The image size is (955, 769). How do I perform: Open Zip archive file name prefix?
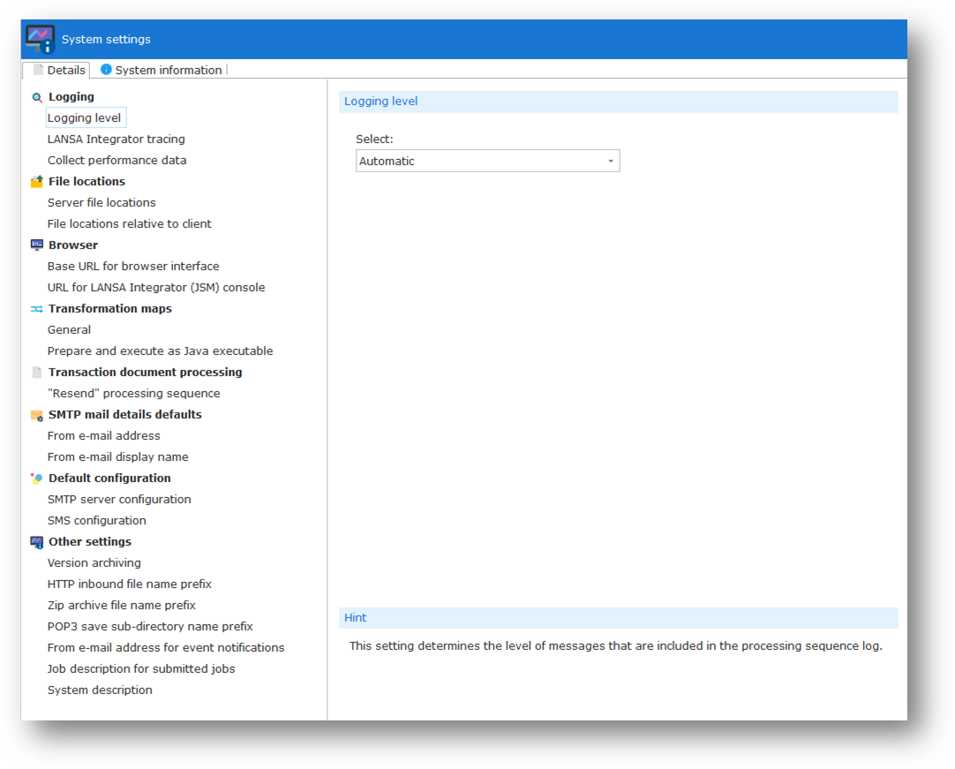122,605
